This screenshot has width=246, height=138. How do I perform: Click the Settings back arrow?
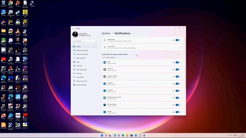point(73,28)
